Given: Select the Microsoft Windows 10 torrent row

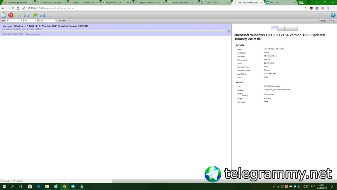Looking at the screenshot, I should [116, 30].
